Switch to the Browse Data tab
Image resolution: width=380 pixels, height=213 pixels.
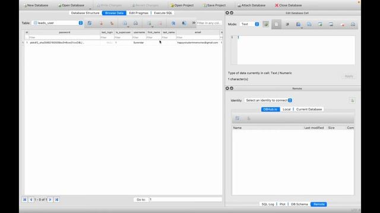[114, 13]
